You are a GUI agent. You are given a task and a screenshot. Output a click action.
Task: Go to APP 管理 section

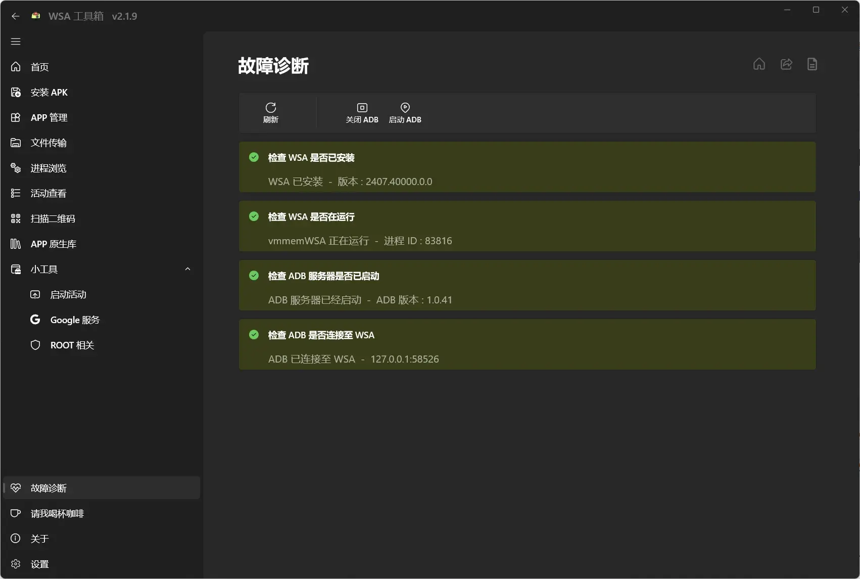102,117
